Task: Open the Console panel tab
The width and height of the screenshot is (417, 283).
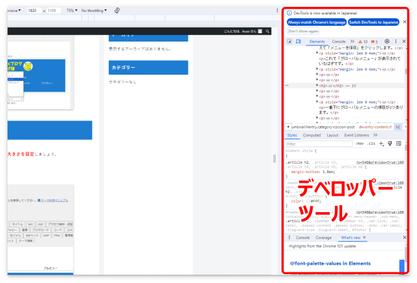Action: click(x=338, y=41)
